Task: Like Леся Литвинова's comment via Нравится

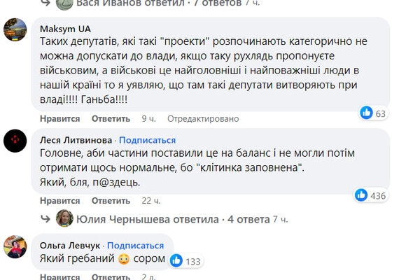Action: pos(61,201)
